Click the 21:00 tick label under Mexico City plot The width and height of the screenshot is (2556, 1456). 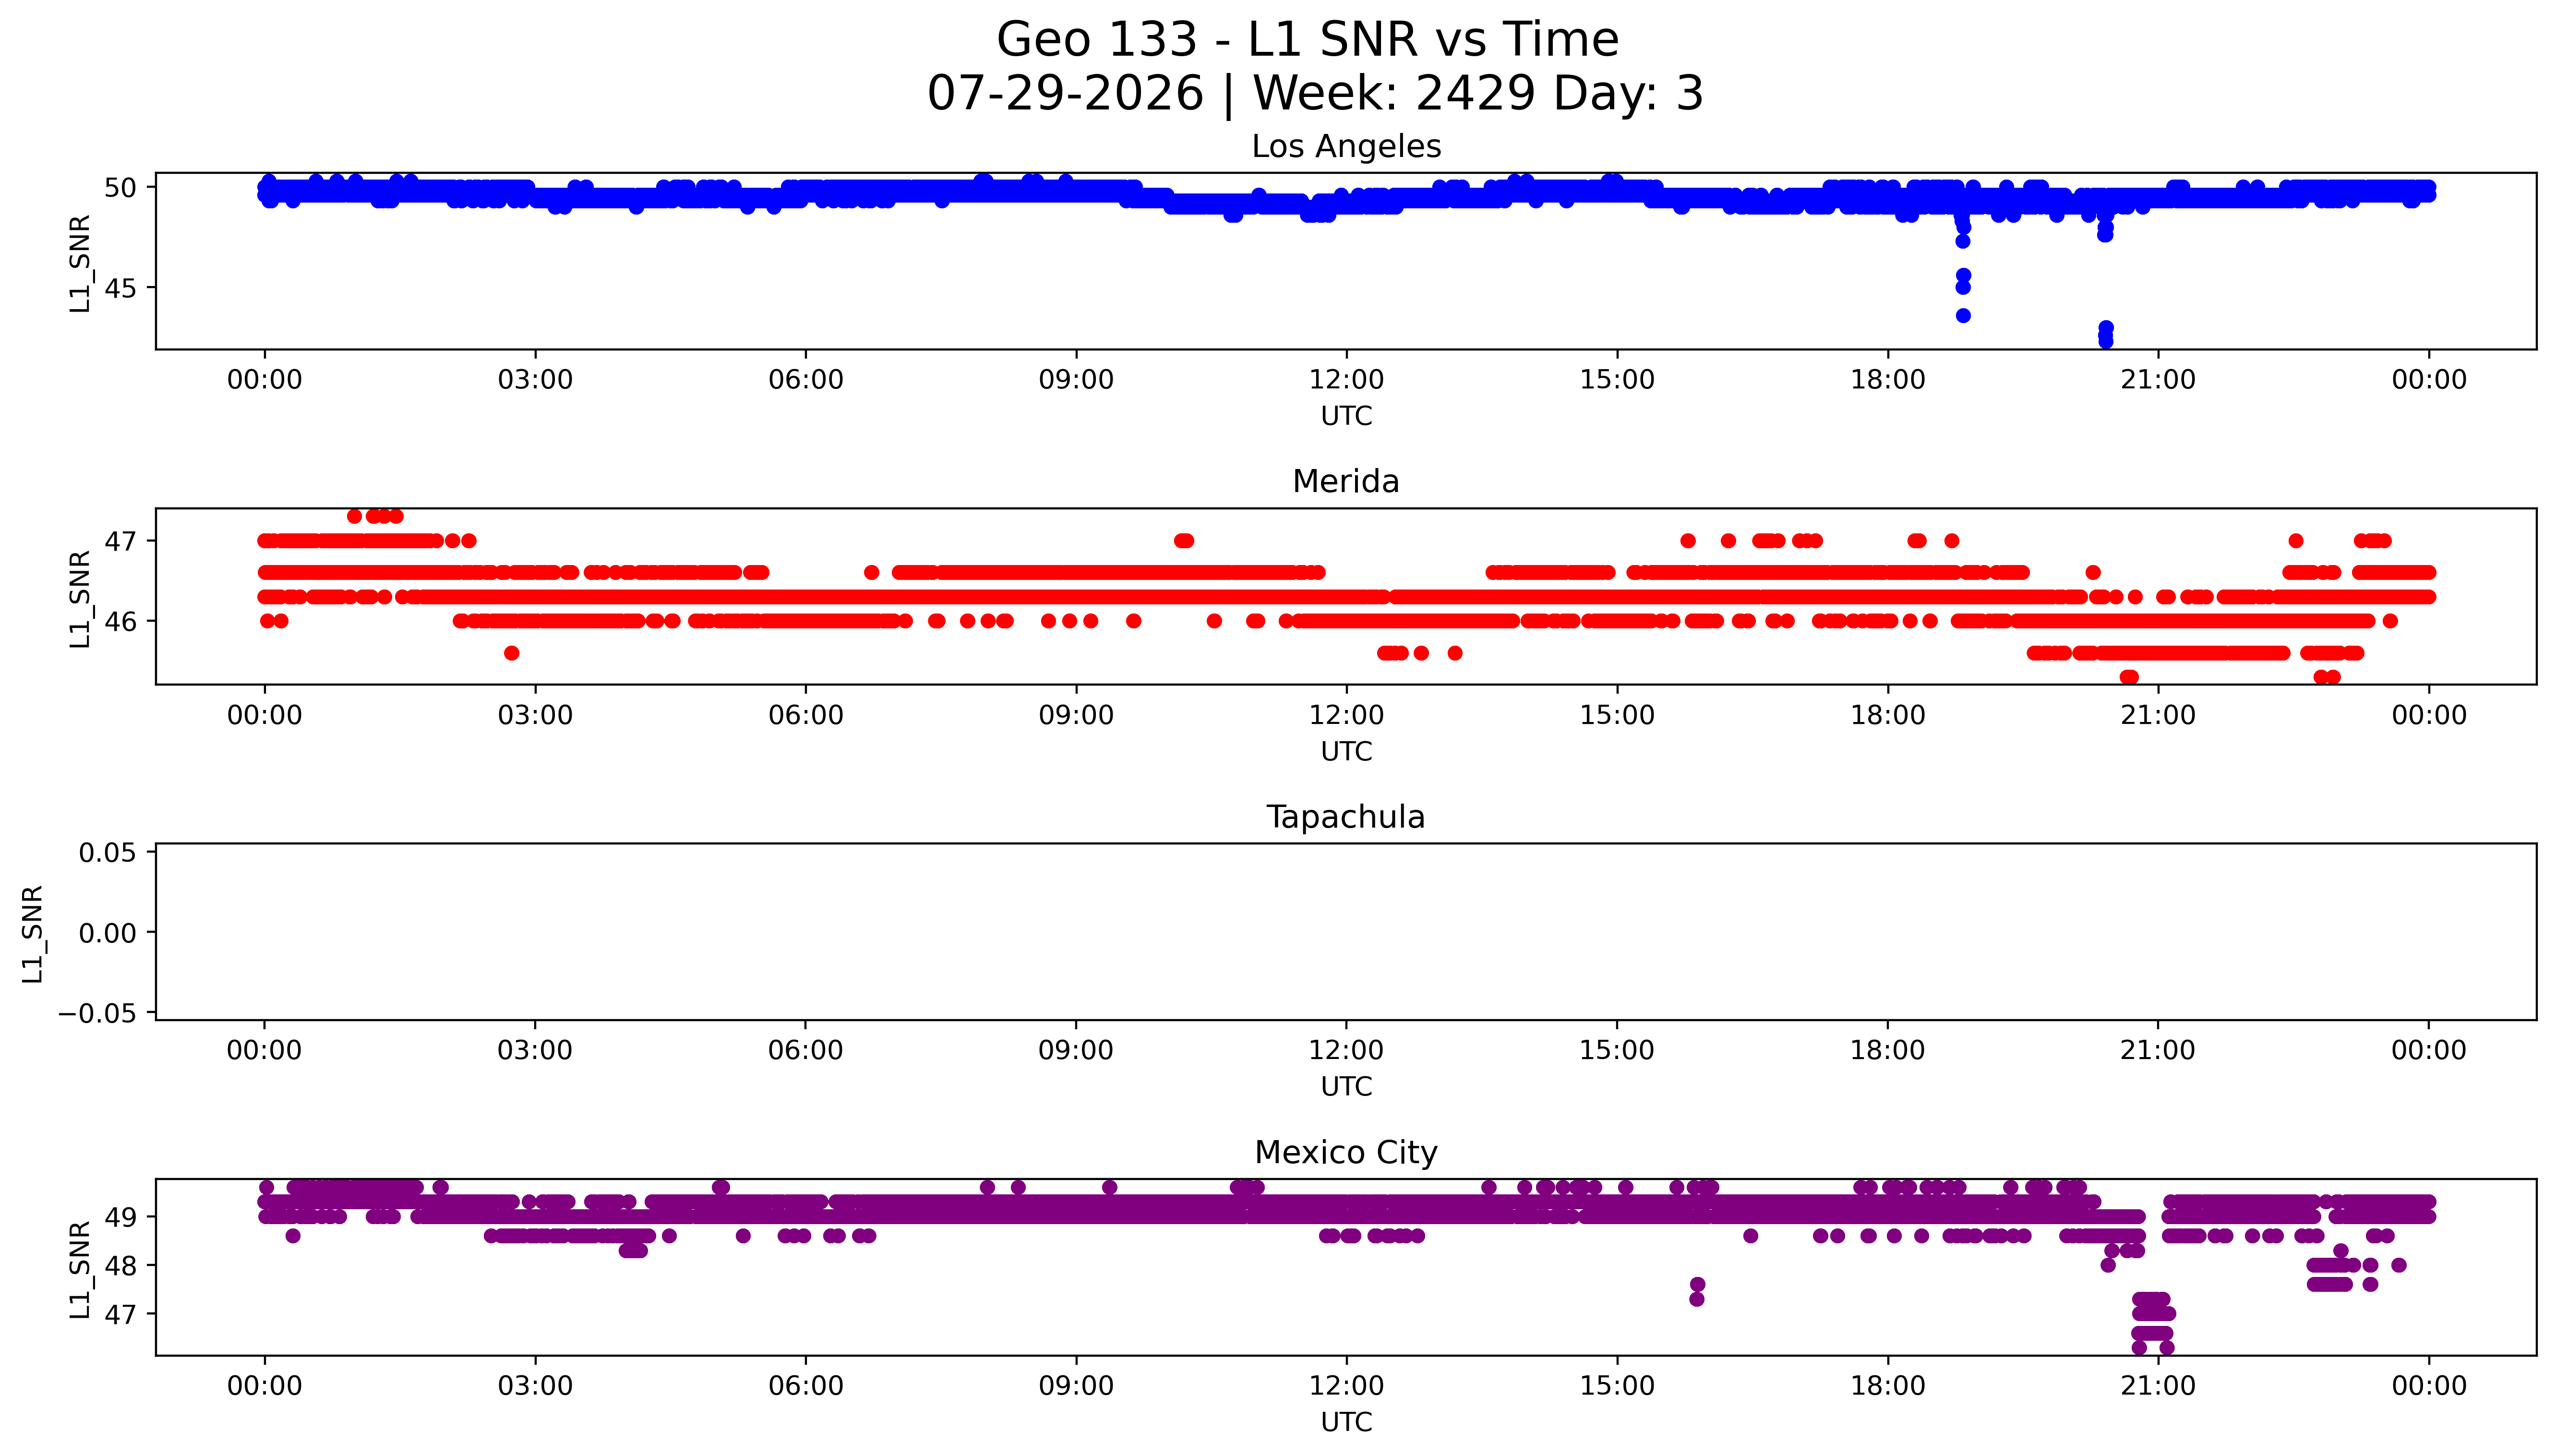tap(2158, 1386)
